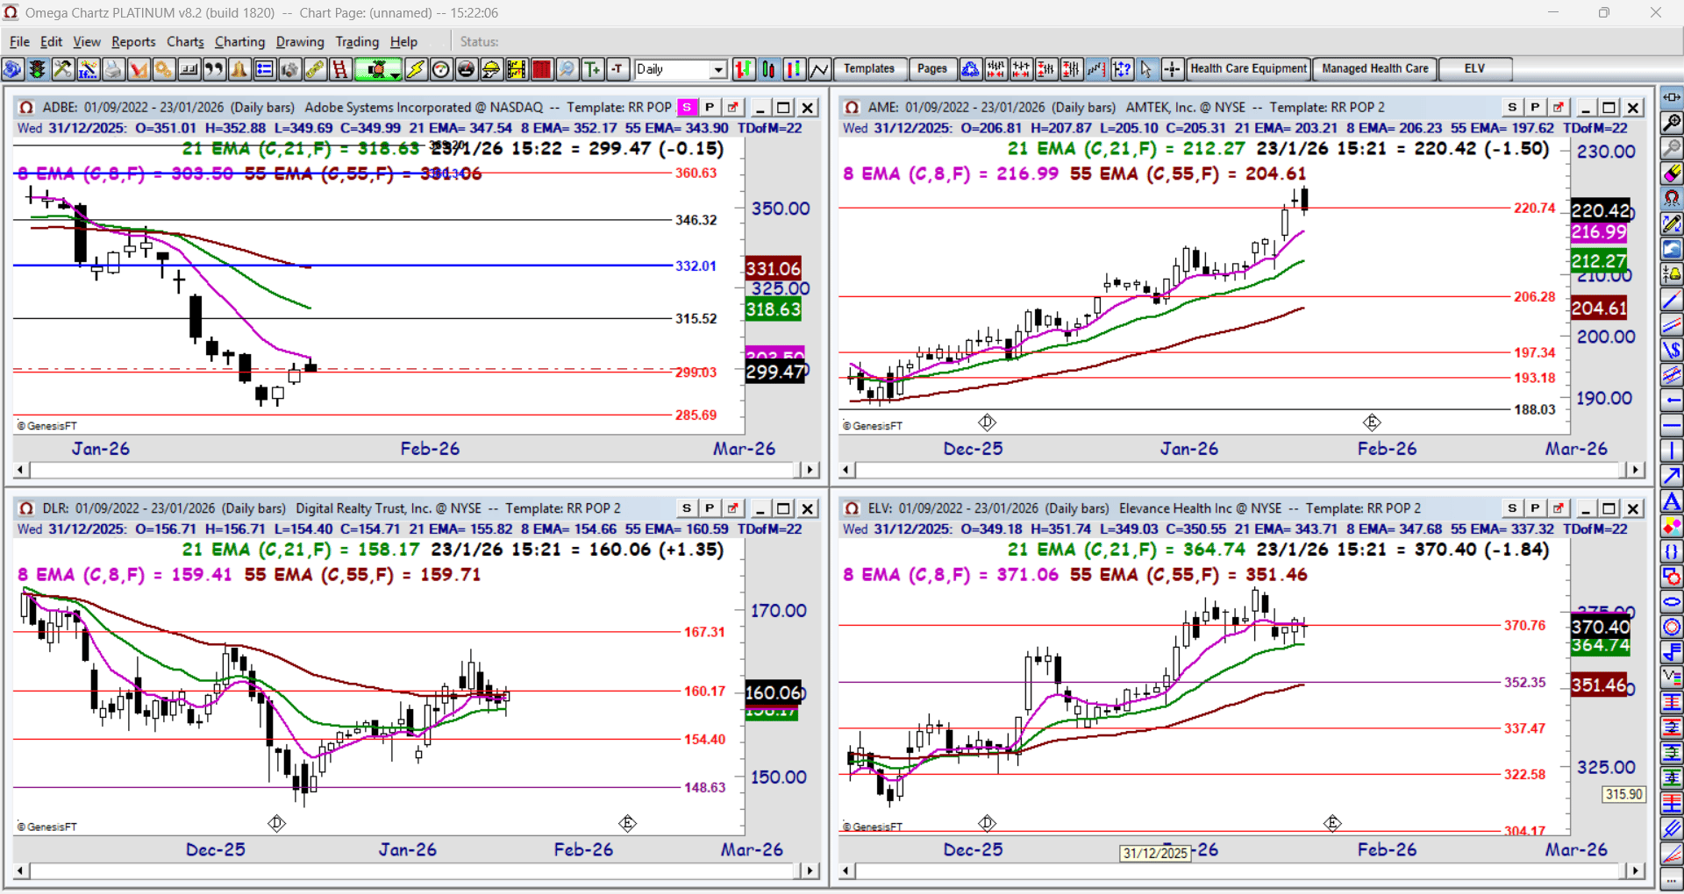The width and height of the screenshot is (1684, 894).
Task: Toggle the S button on DLR chart
Action: tap(687, 508)
